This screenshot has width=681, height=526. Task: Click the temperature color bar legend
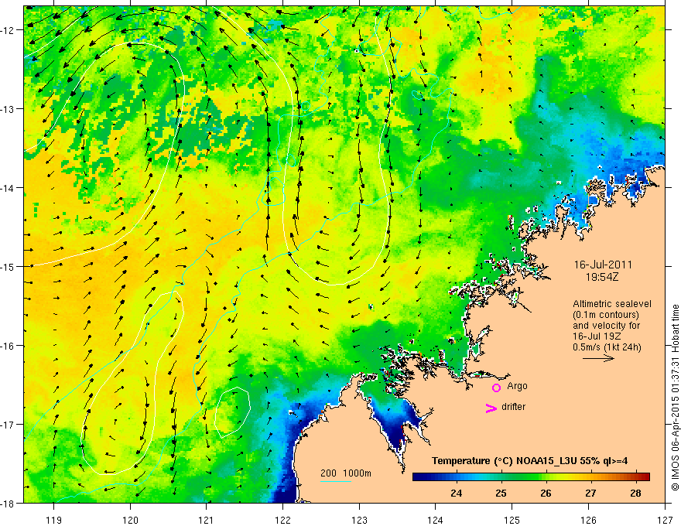(x=531, y=476)
